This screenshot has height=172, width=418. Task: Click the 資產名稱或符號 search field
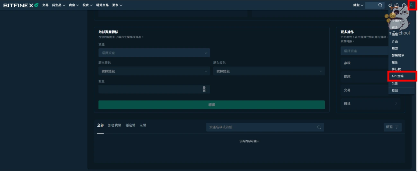(265, 127)
